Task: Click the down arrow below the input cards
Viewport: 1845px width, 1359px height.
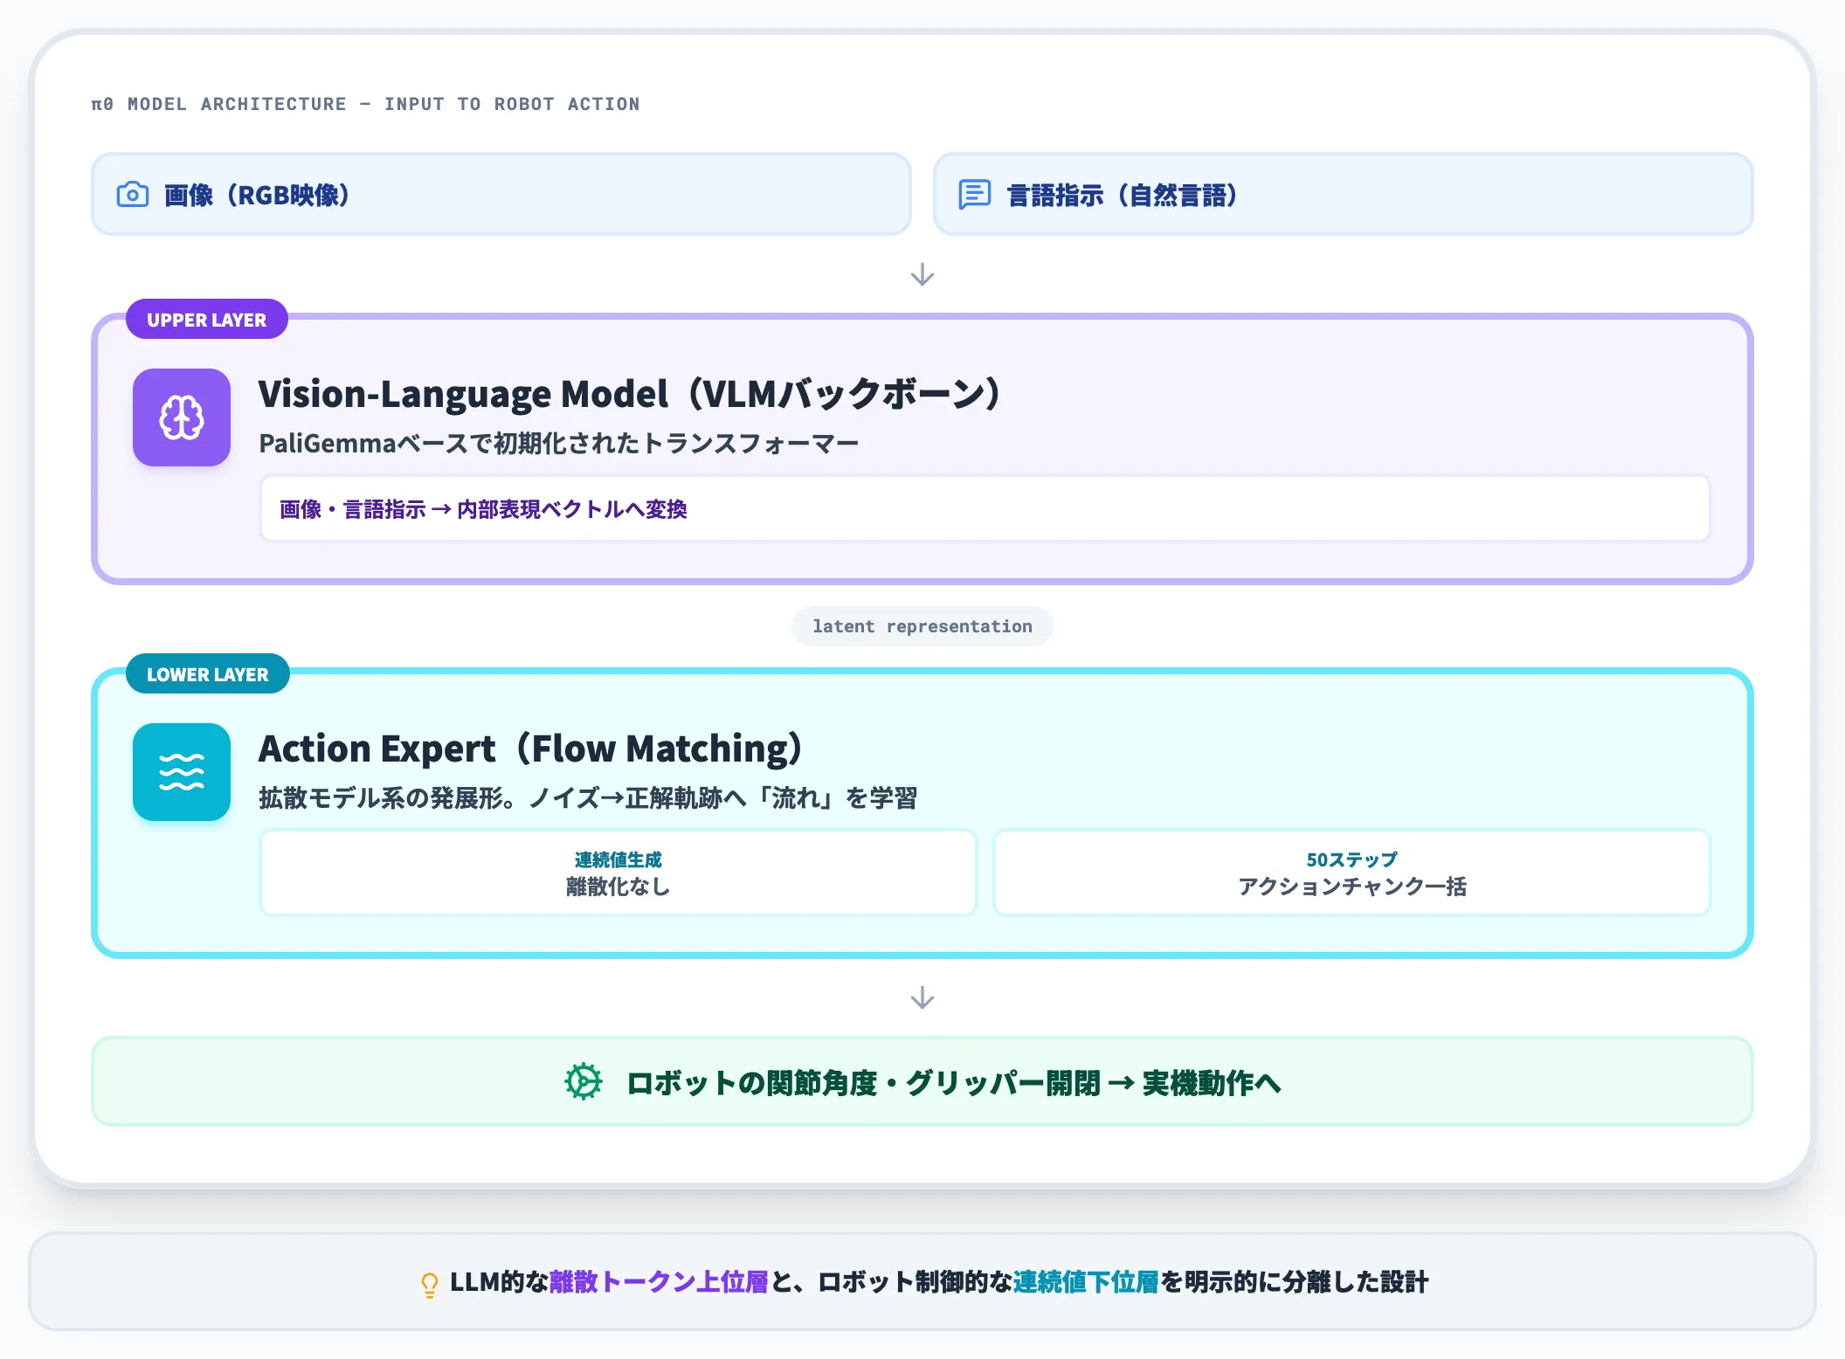Action: pyautogui.click(x=922, y=276)
